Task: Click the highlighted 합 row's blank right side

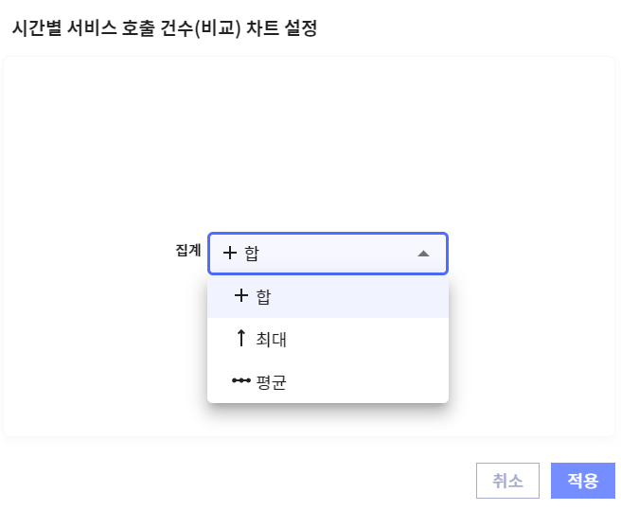Action: (x=379, y=297)
